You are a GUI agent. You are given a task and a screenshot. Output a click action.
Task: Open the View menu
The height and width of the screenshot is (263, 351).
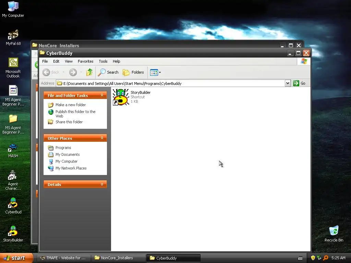[x=69, y=61]
